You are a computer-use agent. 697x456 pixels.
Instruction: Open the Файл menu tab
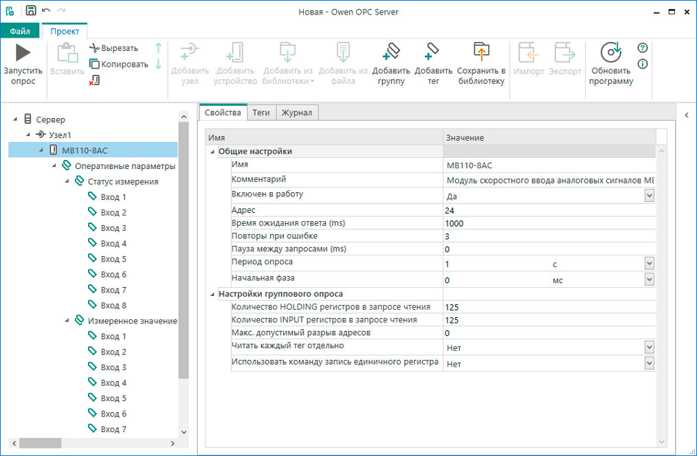pyautogui.click(x=20, y=31)
